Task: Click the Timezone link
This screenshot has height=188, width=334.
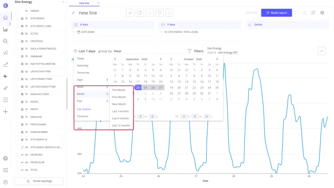Action: click(x=82, y=116)
